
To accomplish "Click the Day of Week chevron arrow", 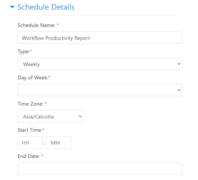I will pos(179,90).
